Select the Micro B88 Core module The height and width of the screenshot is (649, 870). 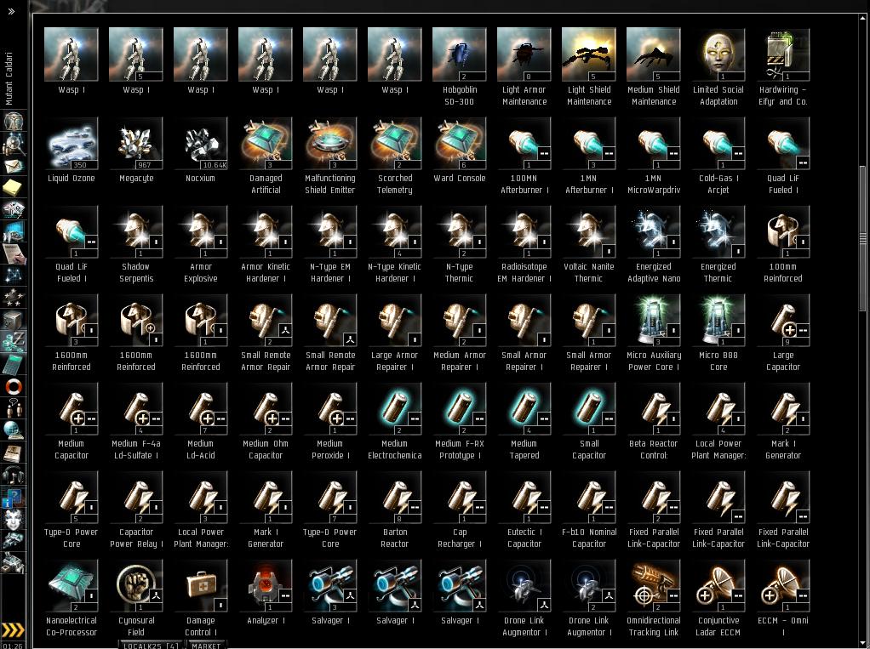pos(718,333)
